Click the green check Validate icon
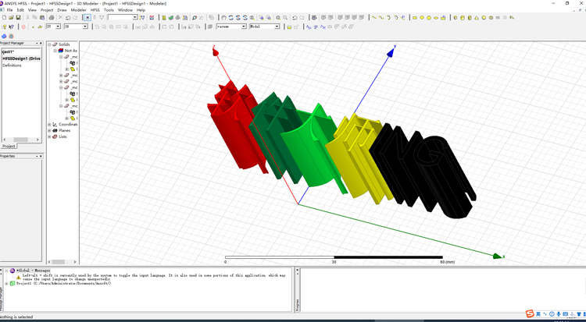586x322 pixels. click(x=170, y=17)
